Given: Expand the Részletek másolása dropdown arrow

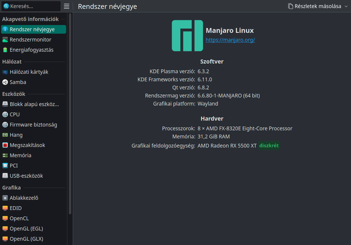Looking at the screenshot, I should coord(346,6).
